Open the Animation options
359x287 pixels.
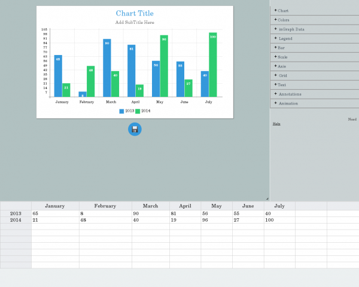tap(287, 103)
